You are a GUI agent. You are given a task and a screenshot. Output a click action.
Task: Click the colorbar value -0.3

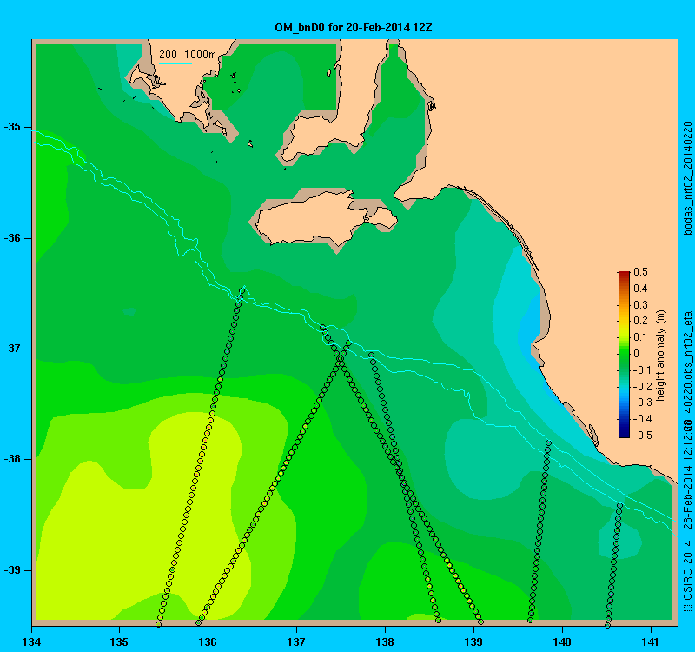click(641, 403)
